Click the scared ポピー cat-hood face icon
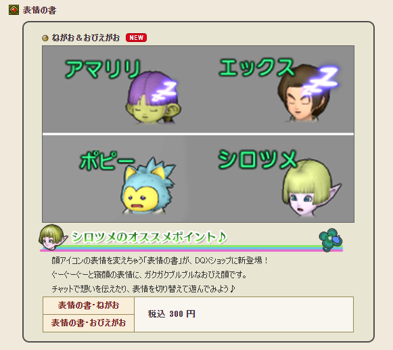This screenshot has width=393, height=350. pyautogui.click(x=147, y=186)
